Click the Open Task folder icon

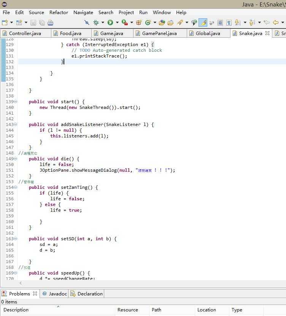170,22
